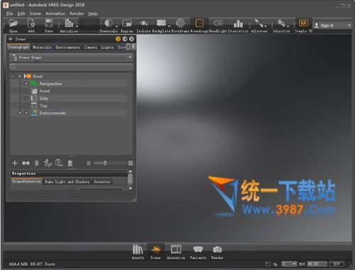Click the Boundings toolbar icon
Viewport: 355px width, 270px height.
pyautogui.click(x=200, y=23)
